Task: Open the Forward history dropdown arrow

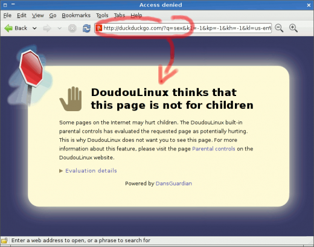Action: point(60,28)
